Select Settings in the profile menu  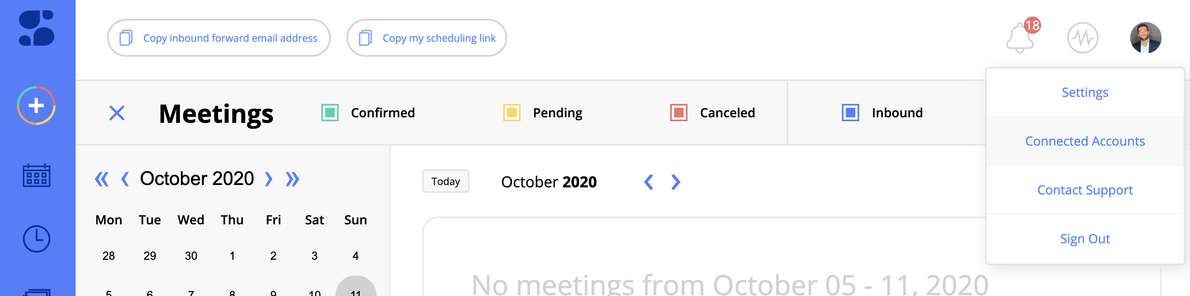[1085, 92]
